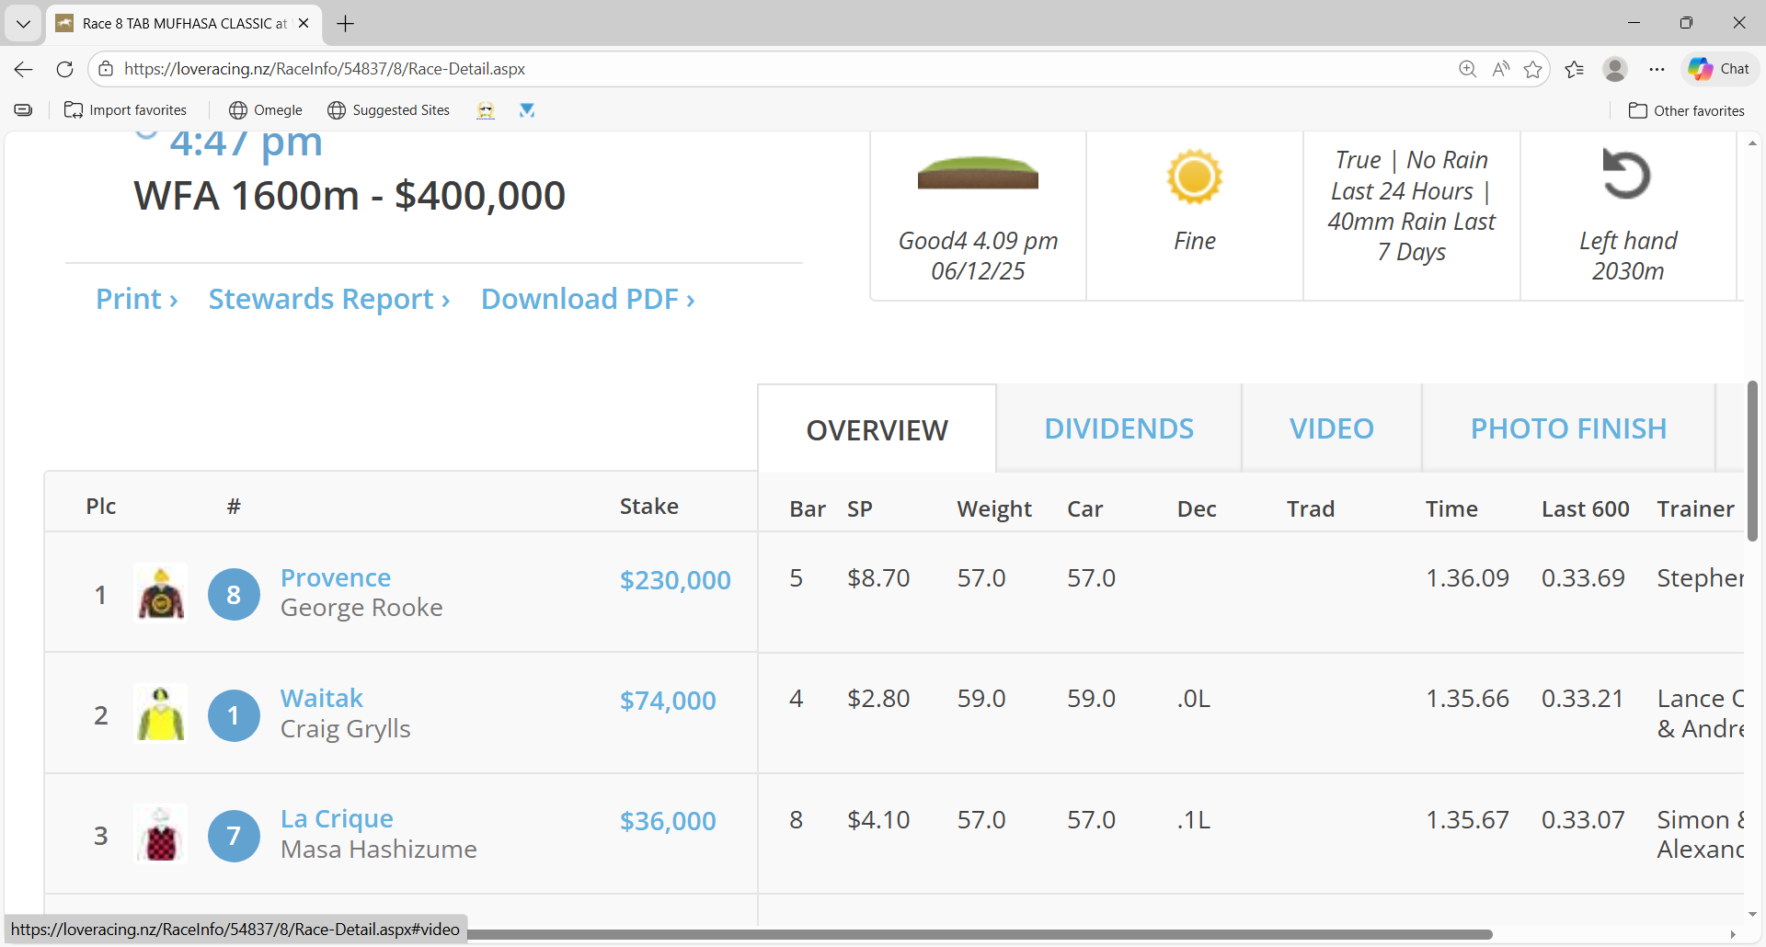Open the Waitak horse link

[322, 698]
